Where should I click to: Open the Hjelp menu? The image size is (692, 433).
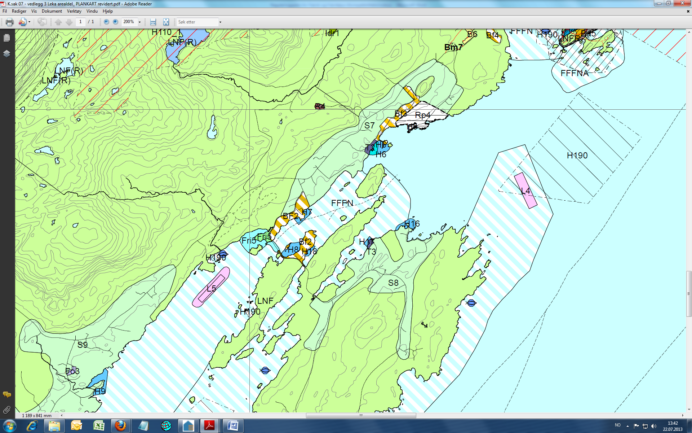click(x=108, y=11)
